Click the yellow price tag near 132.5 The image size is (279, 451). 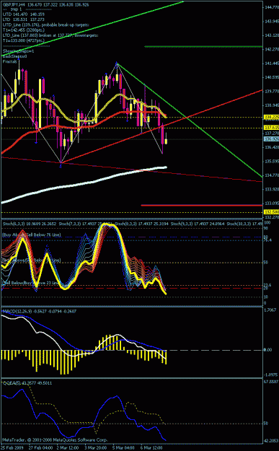(271, 212)
